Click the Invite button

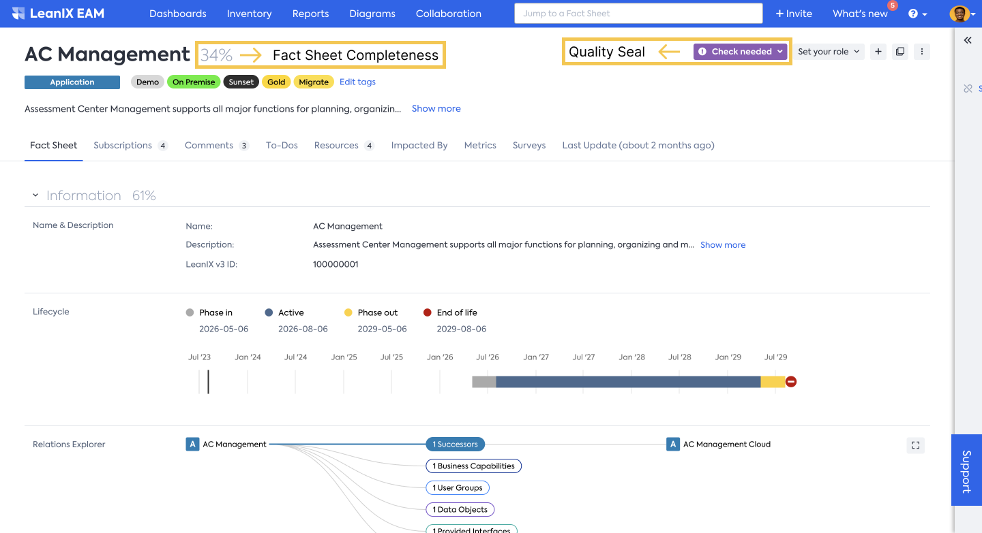(794, 14)
